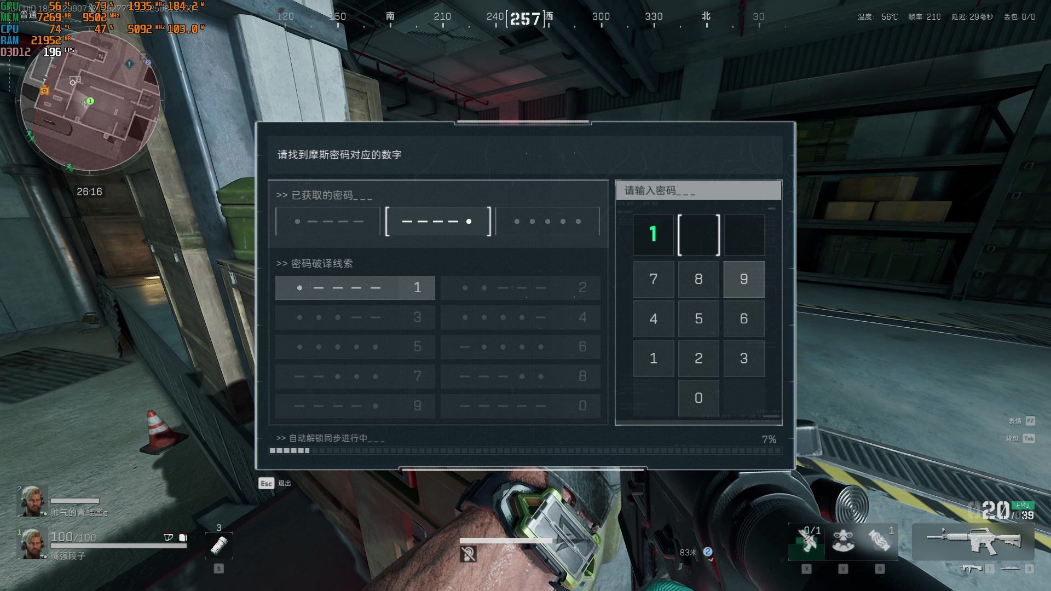Image resolution: width=1051 pixels, height=591 pixels.
Task: Click keypad digit 0 button
Action: click(x=698, y=398)
